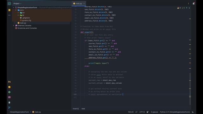Image resolution: width=203 pixels, height=114 pixels.
Task: Click the email_id_field.delete(0, END) line
Action: pos(99,18)
